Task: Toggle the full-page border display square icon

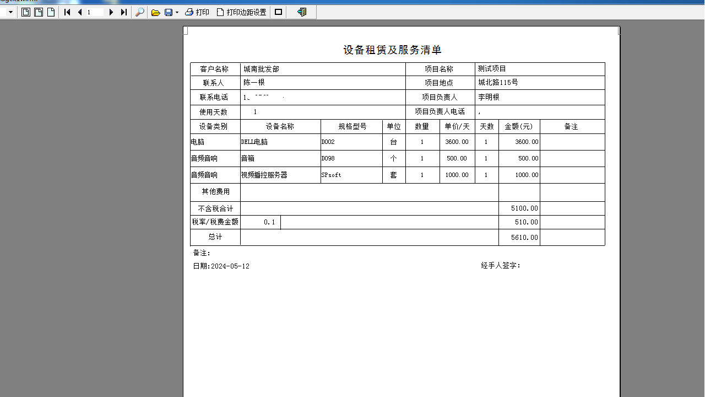Action: (278, 12)
